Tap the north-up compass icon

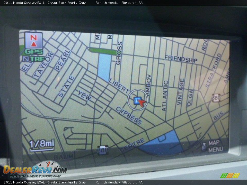[34, 40]
